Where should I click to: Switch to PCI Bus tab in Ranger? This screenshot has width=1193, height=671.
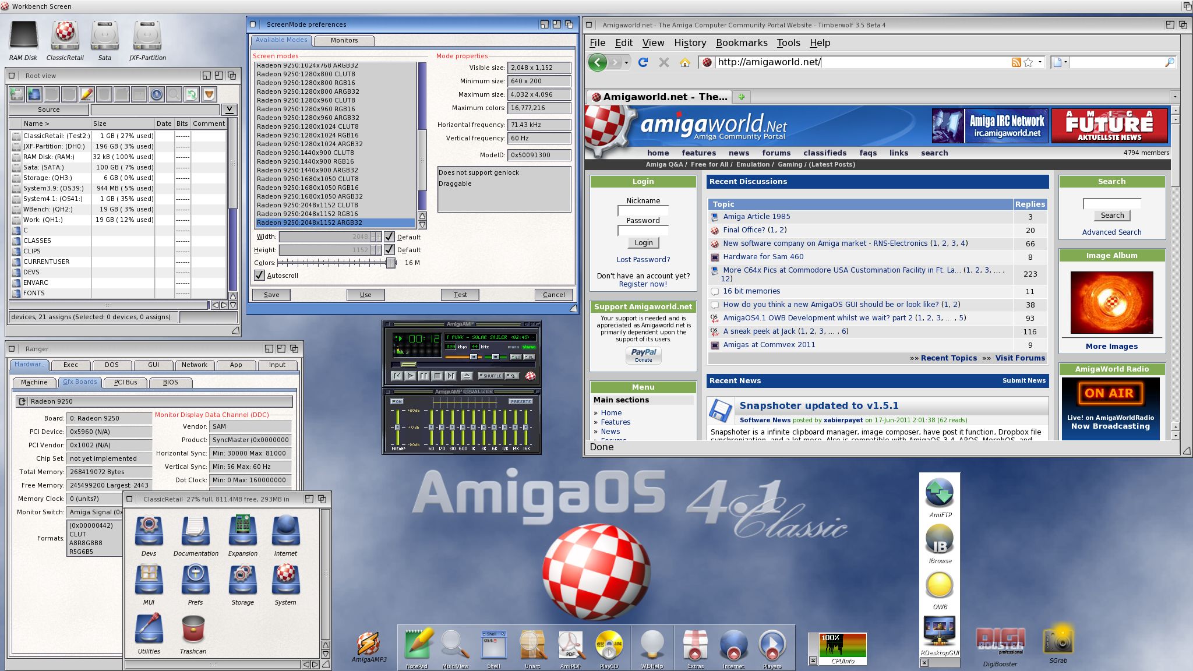(x=125, y=382)
